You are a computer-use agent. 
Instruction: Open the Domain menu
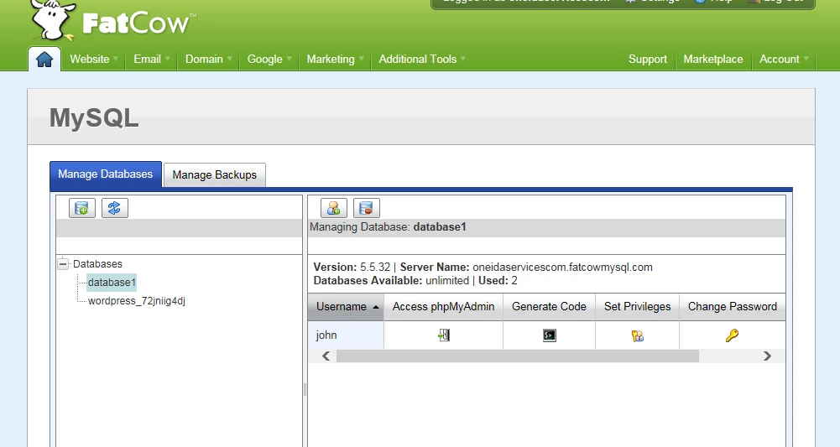(208, 59)
